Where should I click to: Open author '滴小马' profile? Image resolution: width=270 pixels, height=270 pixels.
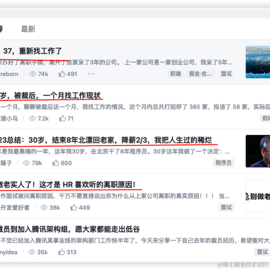[x=9, y=119]
